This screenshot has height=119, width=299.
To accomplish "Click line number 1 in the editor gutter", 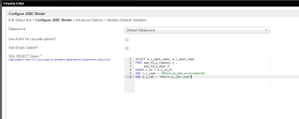I will 130,59.
